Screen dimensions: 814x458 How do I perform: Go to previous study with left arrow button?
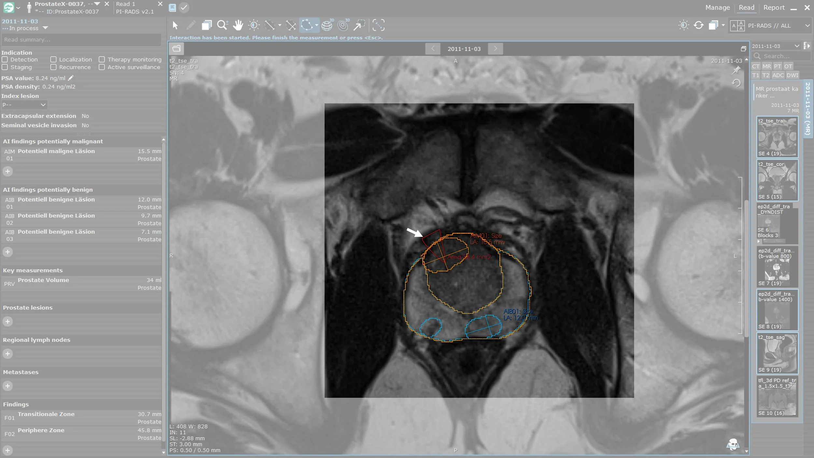(433, 49)
